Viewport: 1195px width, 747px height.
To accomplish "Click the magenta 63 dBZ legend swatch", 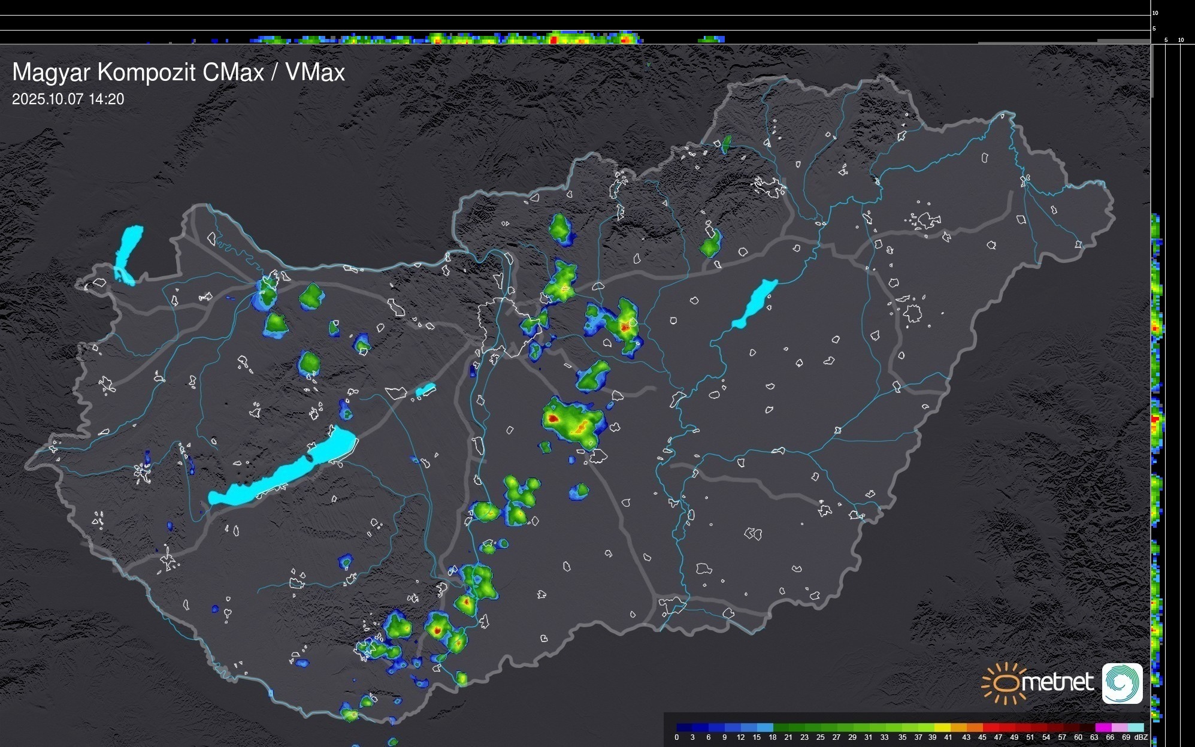I will (1103, 727).
